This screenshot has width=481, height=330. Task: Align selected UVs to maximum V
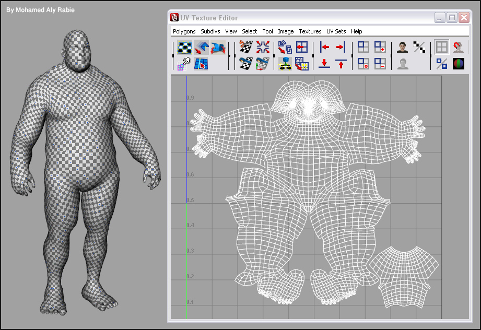tap(341, 64)
